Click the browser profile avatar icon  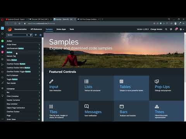[176, 24]
